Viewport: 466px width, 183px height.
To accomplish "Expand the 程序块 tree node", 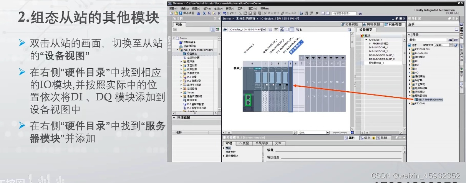I will [x=181, y=61].
